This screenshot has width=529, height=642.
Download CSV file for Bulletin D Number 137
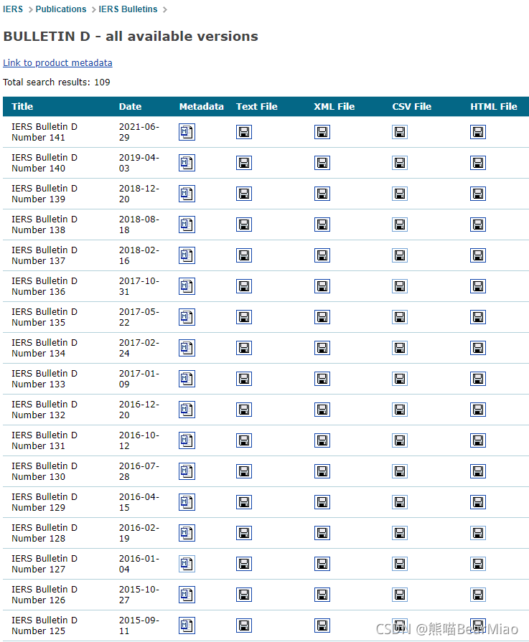click(400, 255)
